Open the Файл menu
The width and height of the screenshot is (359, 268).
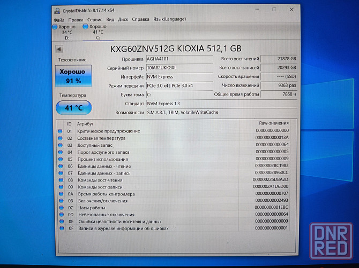coord(59,20)
